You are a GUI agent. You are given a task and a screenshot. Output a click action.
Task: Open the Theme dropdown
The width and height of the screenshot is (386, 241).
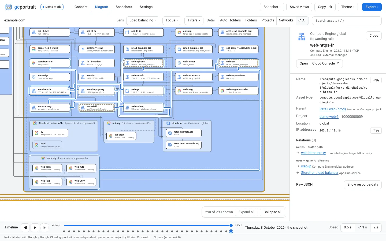(x=348, y=7)
